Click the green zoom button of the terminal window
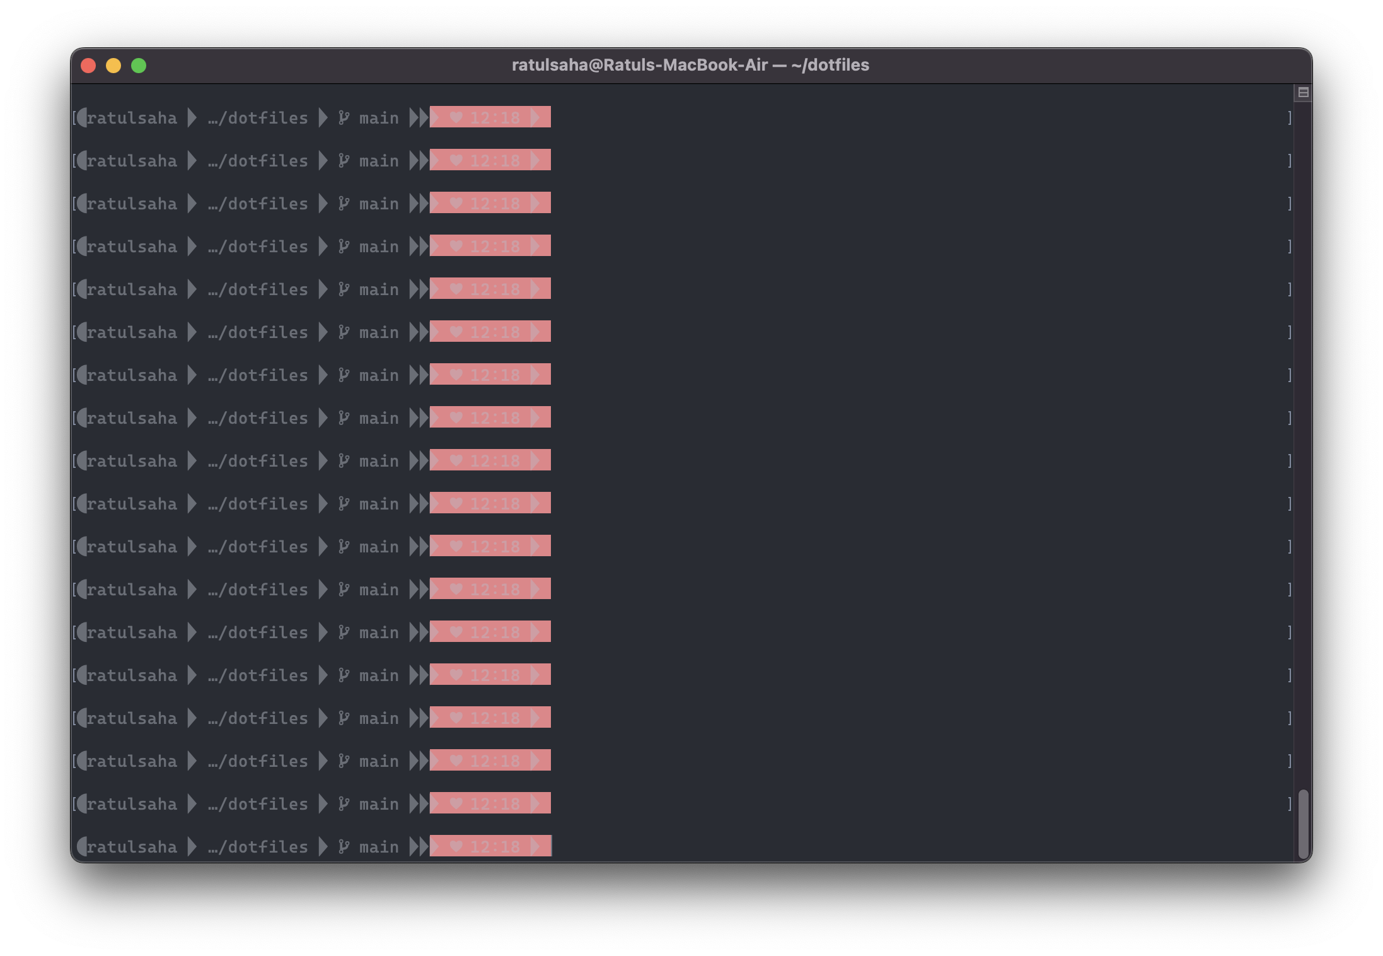 click(x=138, y=65)
